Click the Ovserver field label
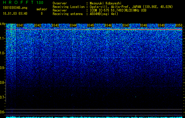Screen dimensions: 185x118 [60, 3]
